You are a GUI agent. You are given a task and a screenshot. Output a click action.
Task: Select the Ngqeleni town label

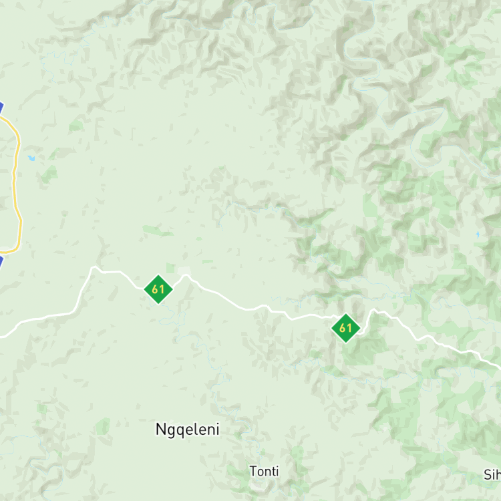pyautogui.click(x=187, y=430)
